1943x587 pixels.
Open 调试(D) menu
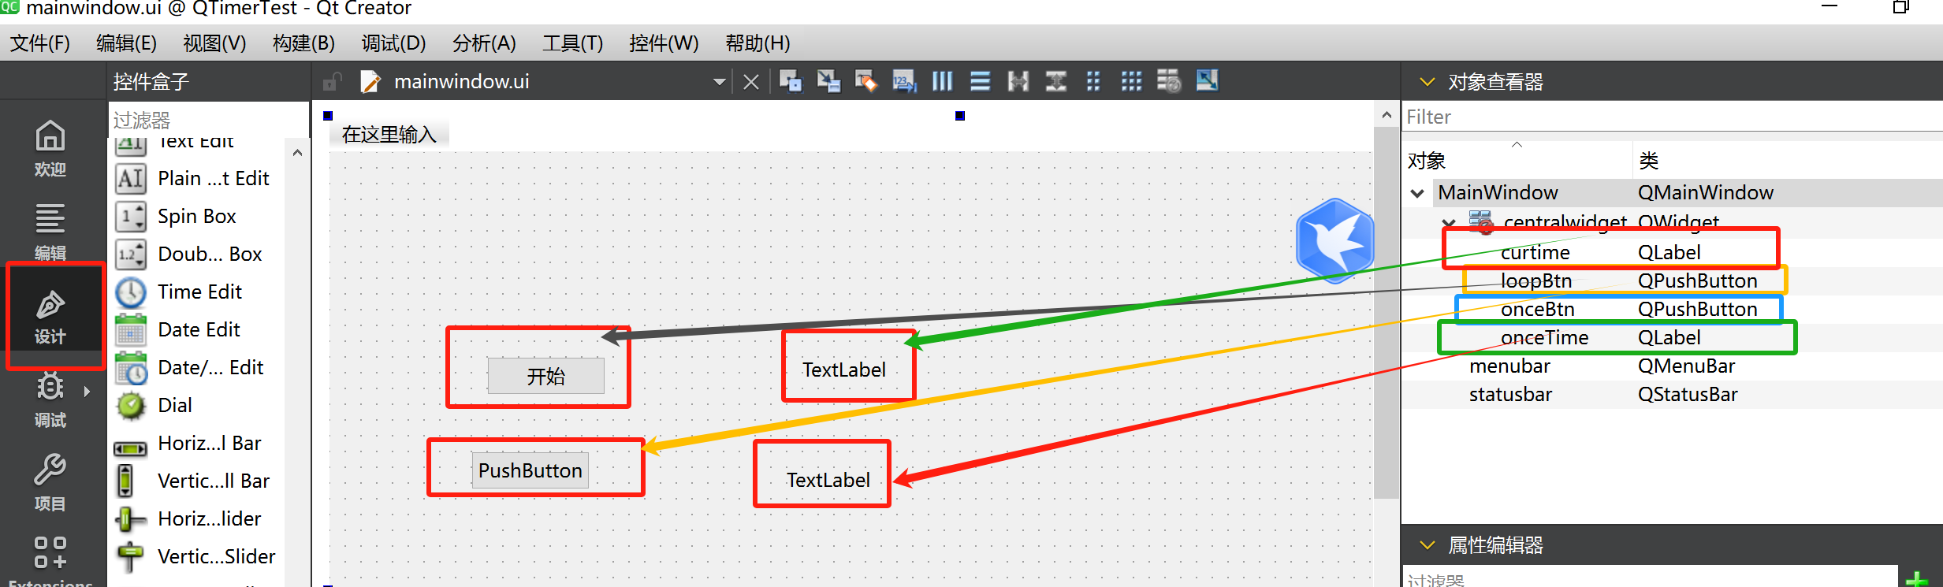click(393, 43)
